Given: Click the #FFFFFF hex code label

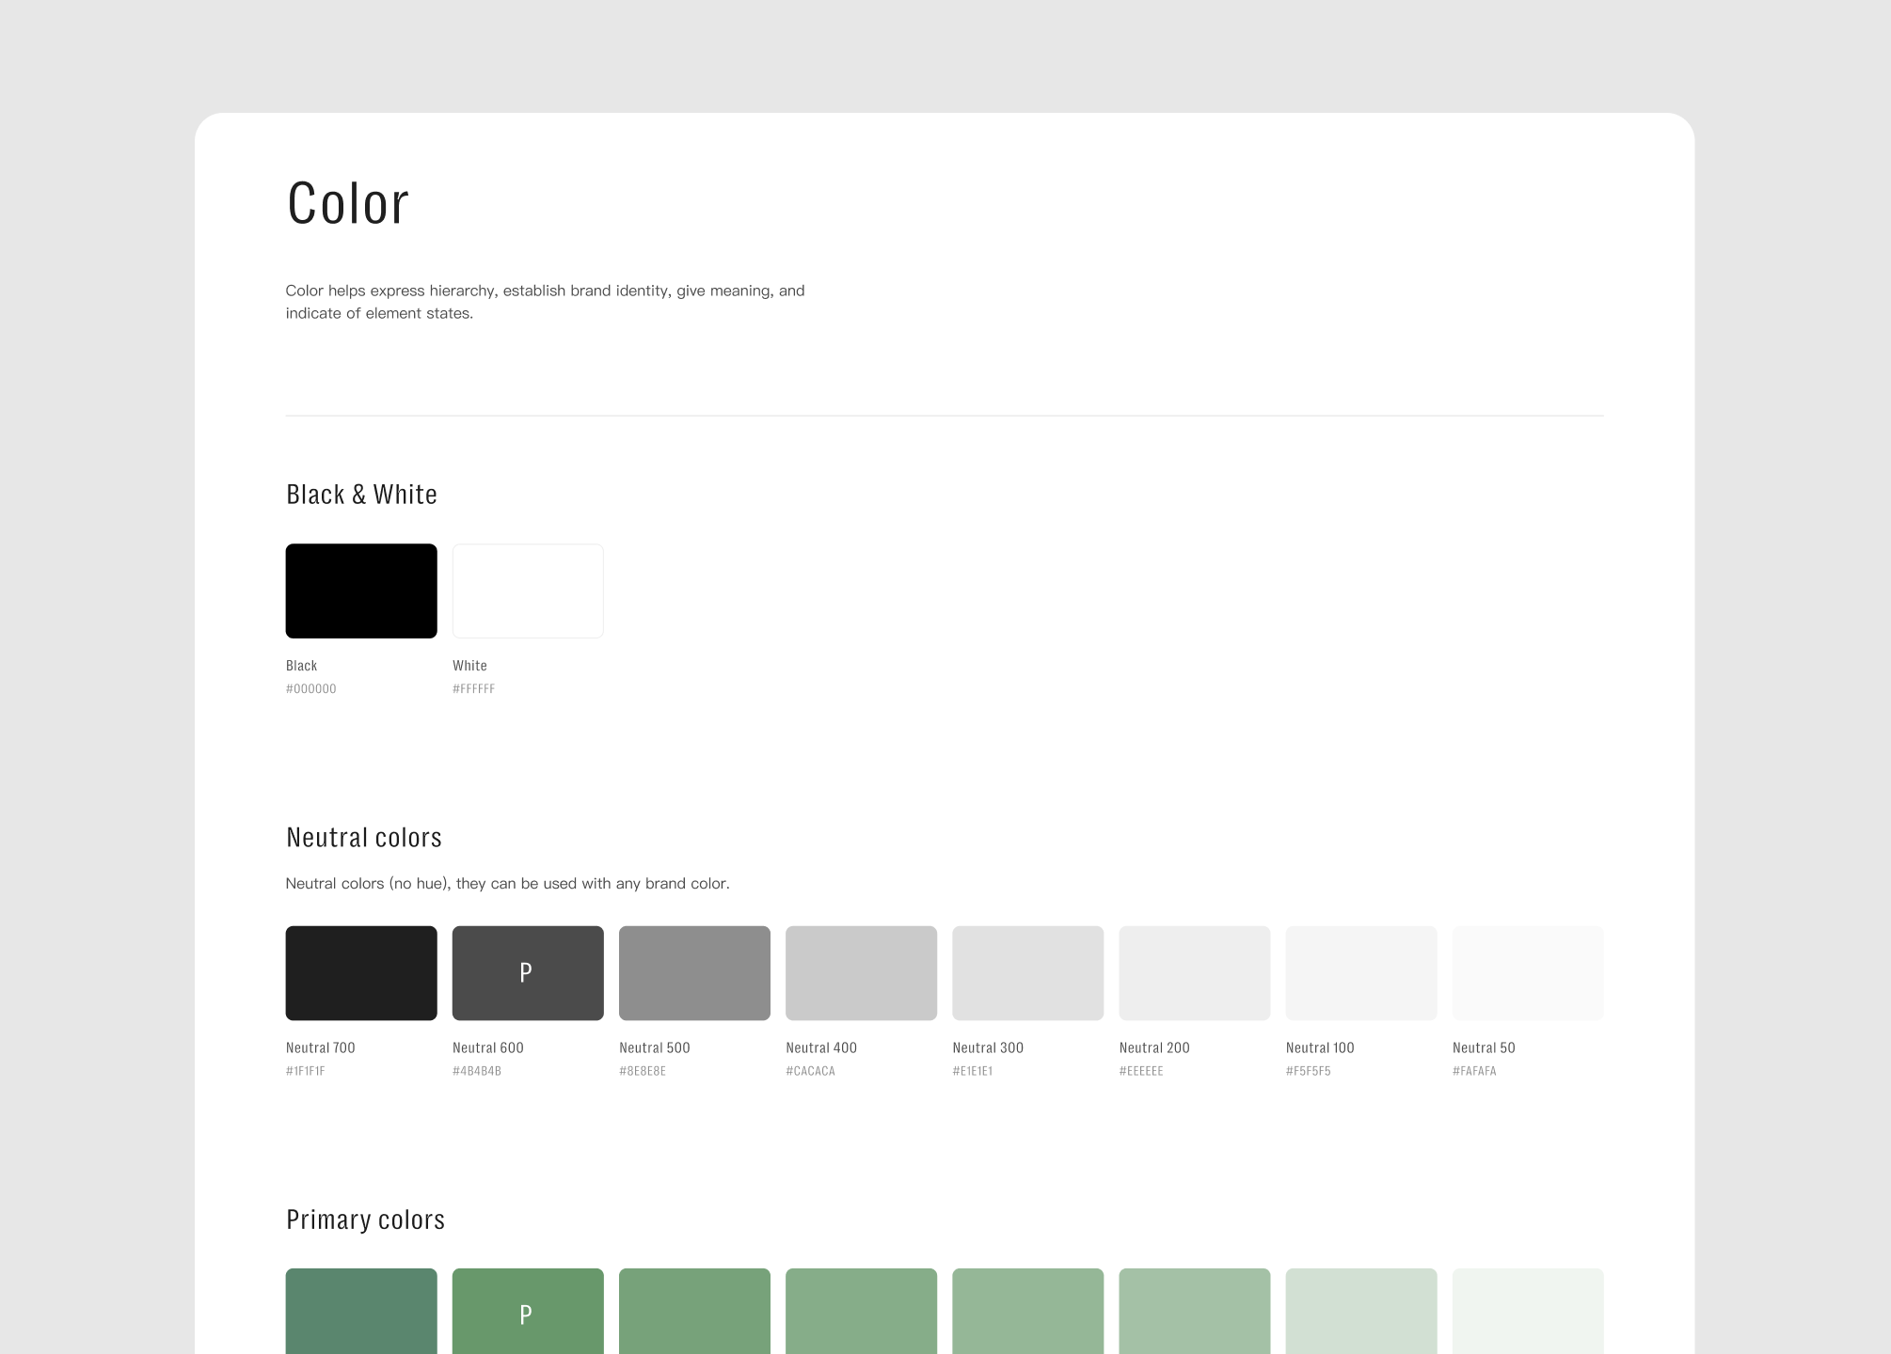Looking at the screenshot, I should pos(473,689).
